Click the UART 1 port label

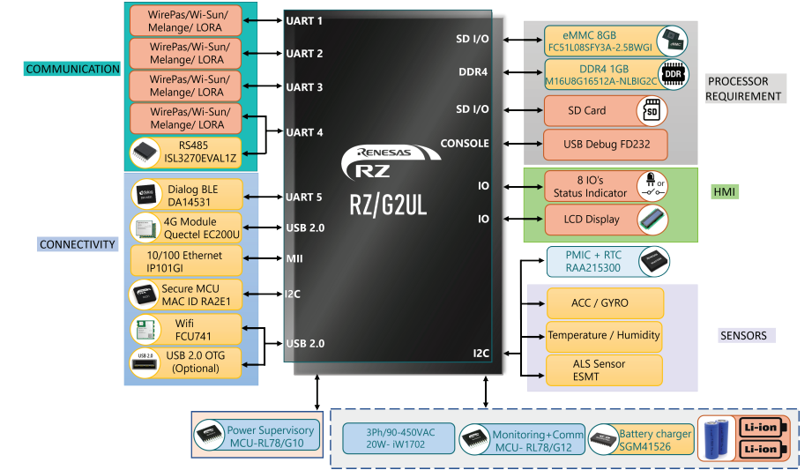coord(304,21)
